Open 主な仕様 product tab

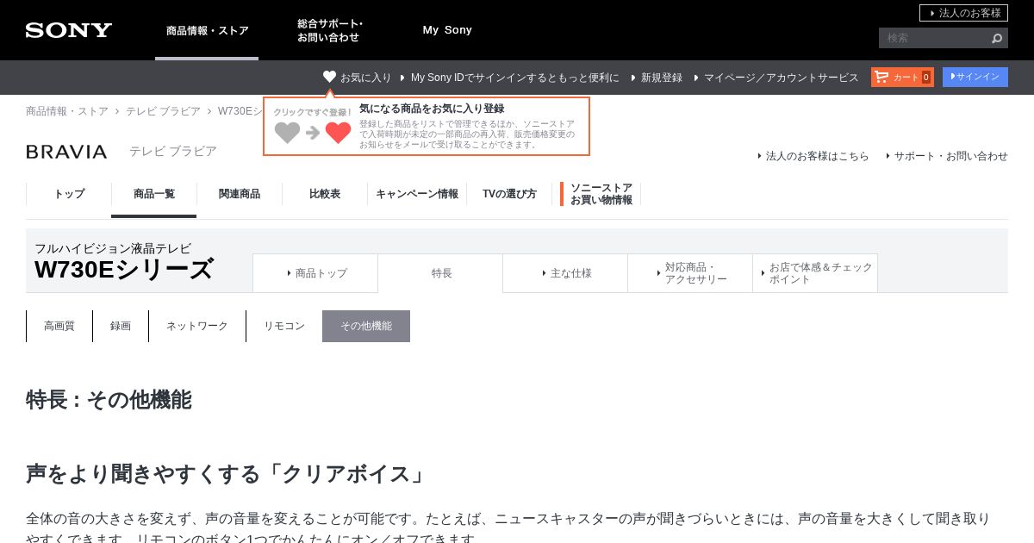(x=565, y=273)
